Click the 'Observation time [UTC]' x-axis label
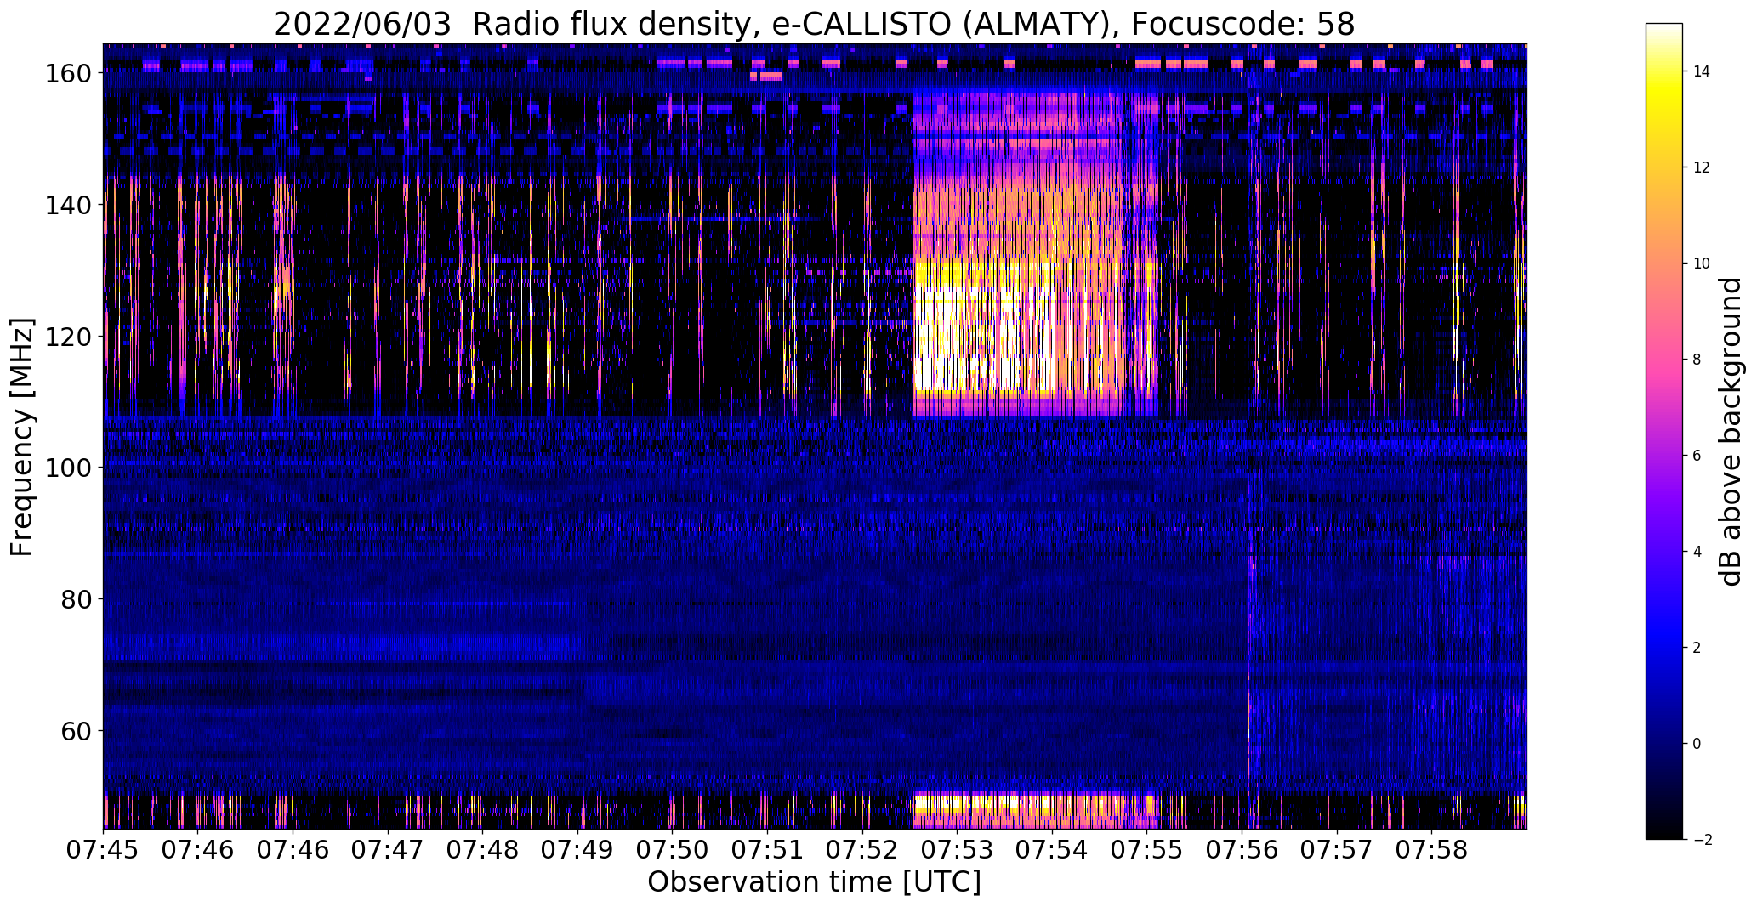Viewport: 1757px width, 907px height. [814, 881]
